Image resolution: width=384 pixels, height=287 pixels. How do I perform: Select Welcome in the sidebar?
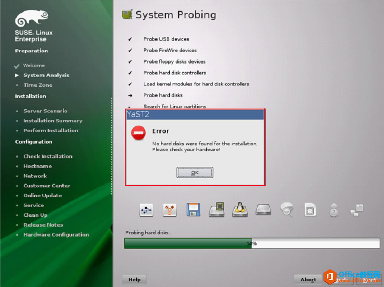pos(34,65)
